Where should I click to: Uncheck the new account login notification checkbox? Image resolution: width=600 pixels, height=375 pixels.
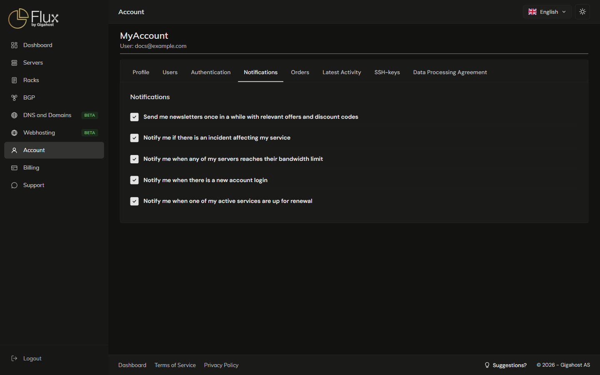tap(134, 180)
